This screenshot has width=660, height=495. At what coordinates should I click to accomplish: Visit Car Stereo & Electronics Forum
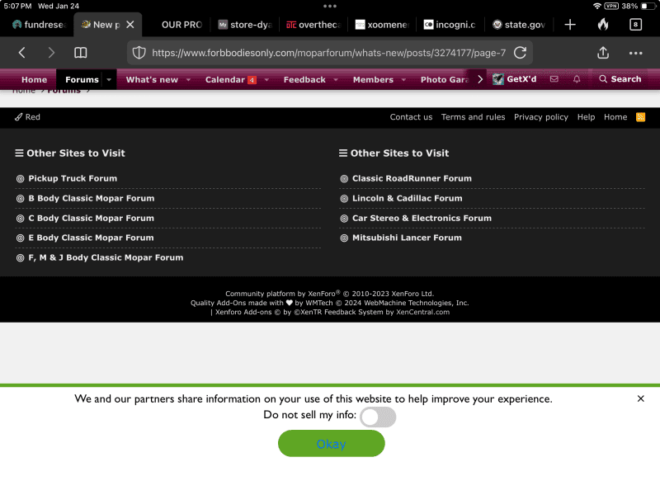pyautogui.click(x=422, y=218)
